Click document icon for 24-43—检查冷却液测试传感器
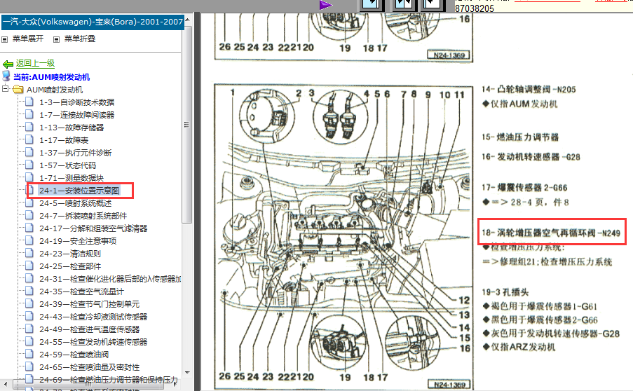 click(29, 316)
